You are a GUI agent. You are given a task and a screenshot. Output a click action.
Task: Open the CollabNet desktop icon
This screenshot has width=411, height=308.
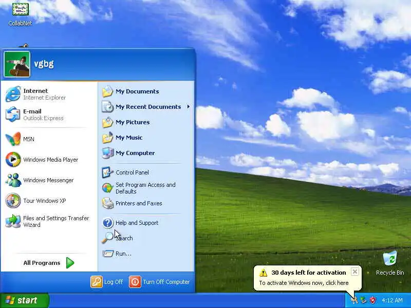[x=20, y=9]
